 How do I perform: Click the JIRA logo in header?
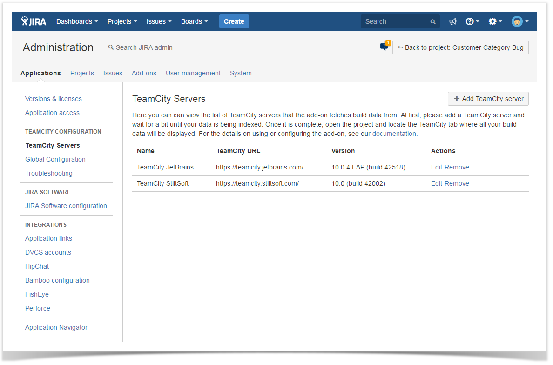[34, 21]
